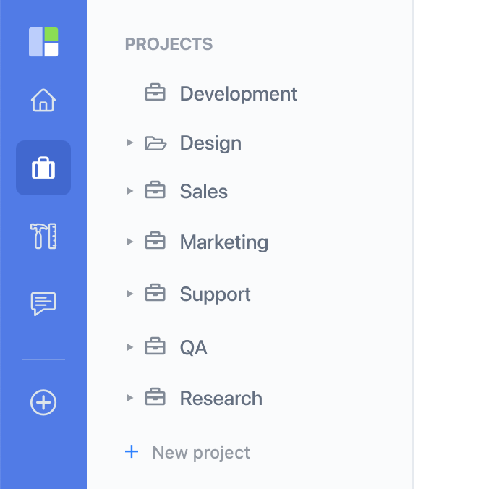Select the Marketing project
Image resolution: width=486 pixels, height=489 pixels.
pyautogui.click(x=223, y=242)
